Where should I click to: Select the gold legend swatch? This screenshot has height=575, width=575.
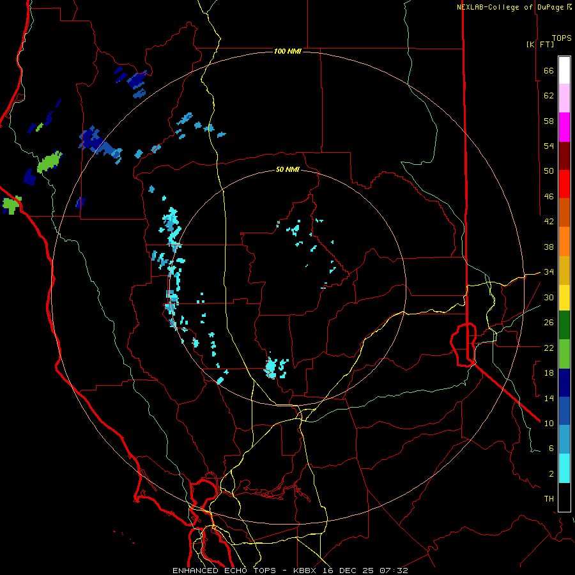tap(564, 270)
